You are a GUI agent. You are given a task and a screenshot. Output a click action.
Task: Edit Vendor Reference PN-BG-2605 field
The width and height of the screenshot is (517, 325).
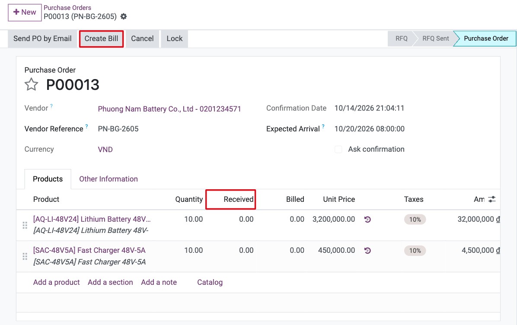point(118,129)
